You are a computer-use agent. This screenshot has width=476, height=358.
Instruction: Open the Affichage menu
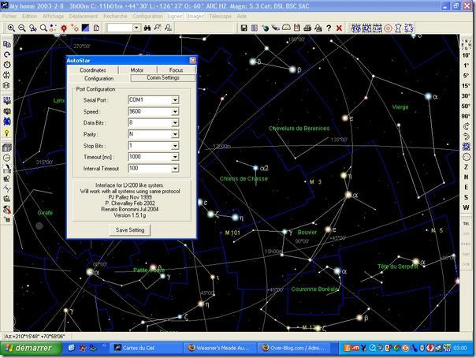(x=53, y=17)
